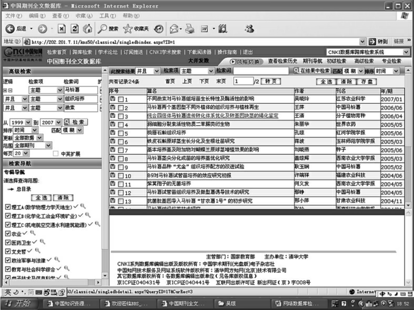Screen dimensions: 414x310
Task: Click 存盘 save button above results
Action: (x=366, y=82)
